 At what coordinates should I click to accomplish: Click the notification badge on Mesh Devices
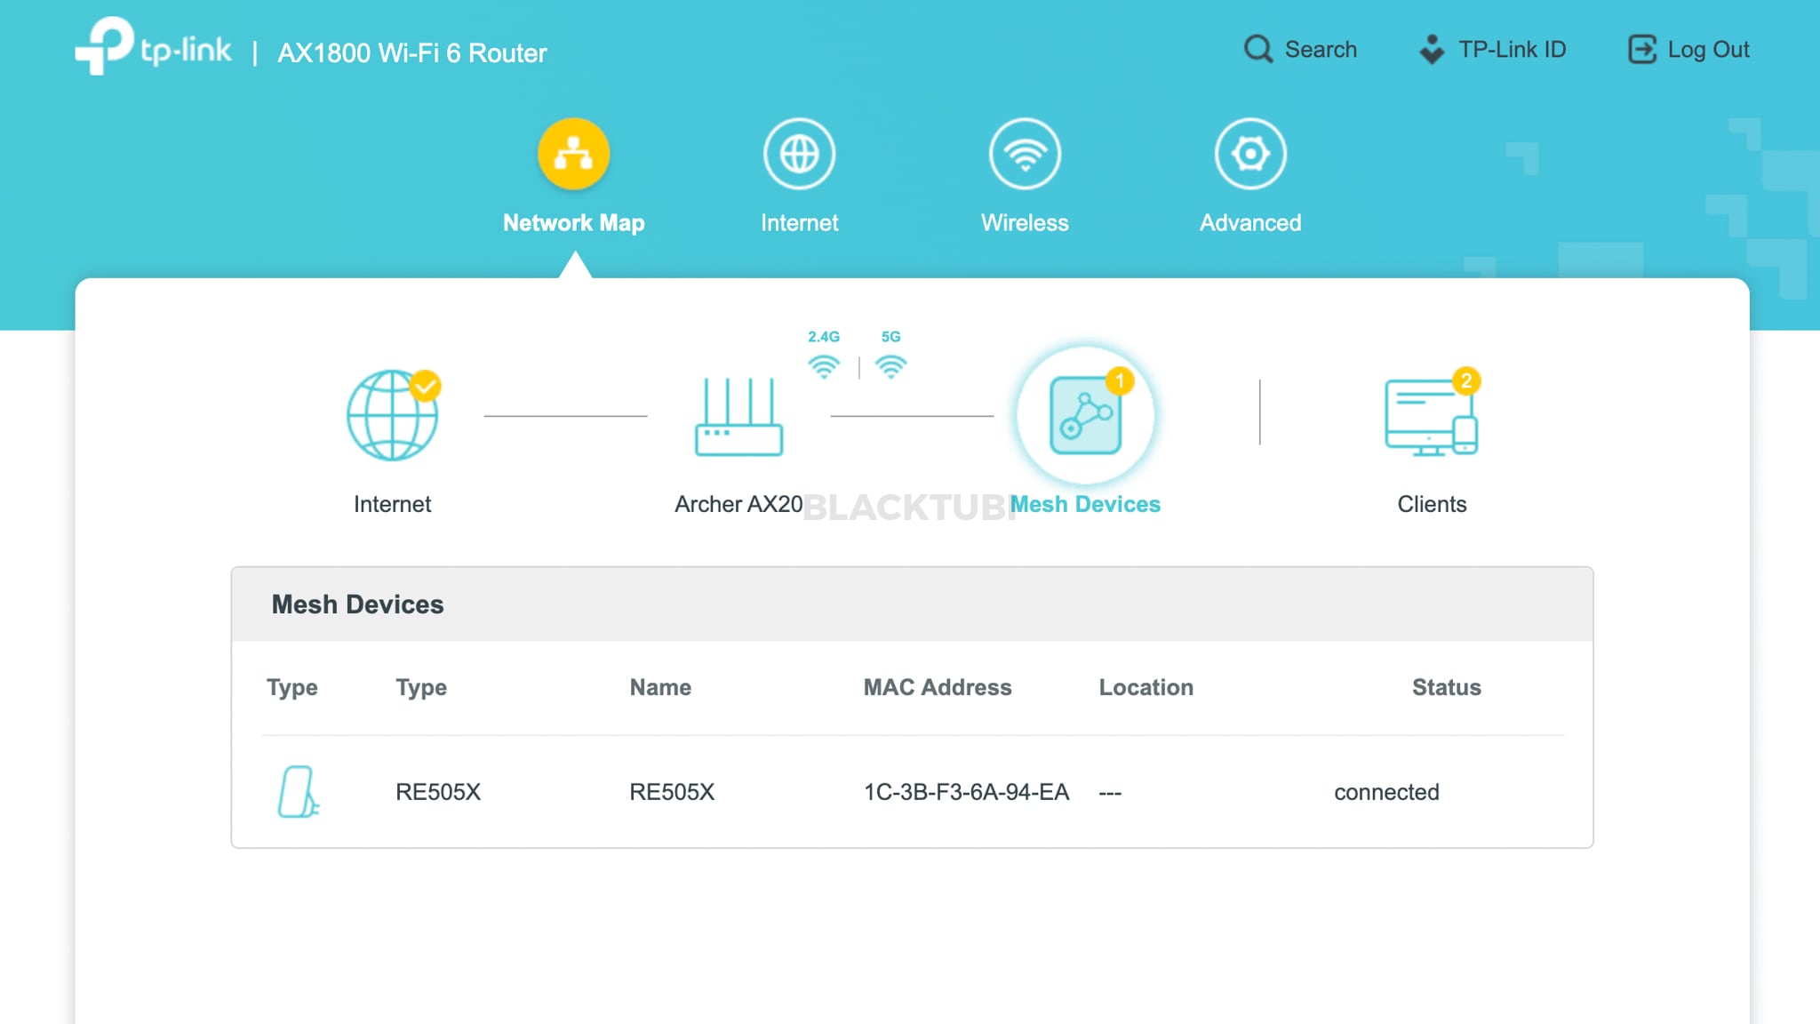click(x=1121, y=380)
